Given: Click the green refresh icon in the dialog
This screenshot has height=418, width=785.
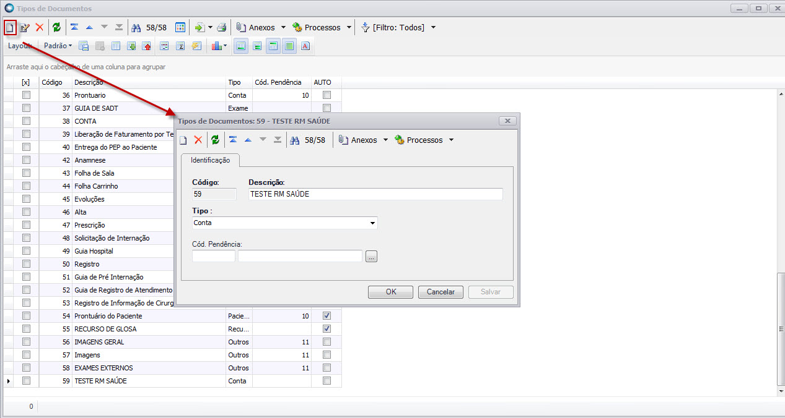Looking at the screenshot, I should [215, 140].
